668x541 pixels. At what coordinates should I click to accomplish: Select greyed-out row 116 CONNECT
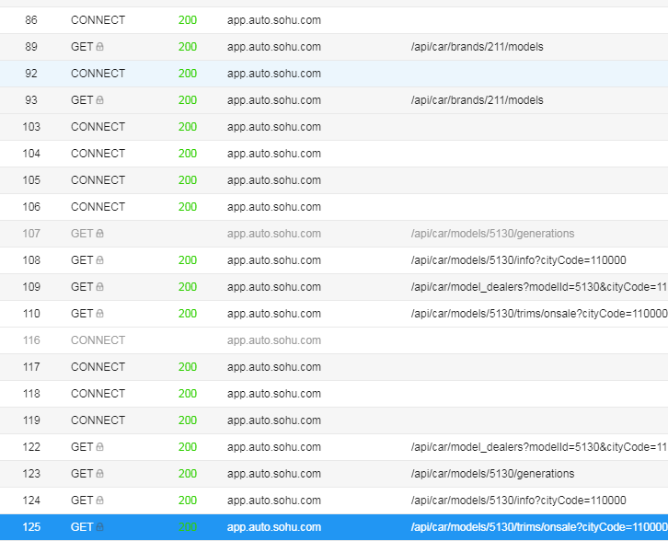pyautogui.click(x=334, y=340)
